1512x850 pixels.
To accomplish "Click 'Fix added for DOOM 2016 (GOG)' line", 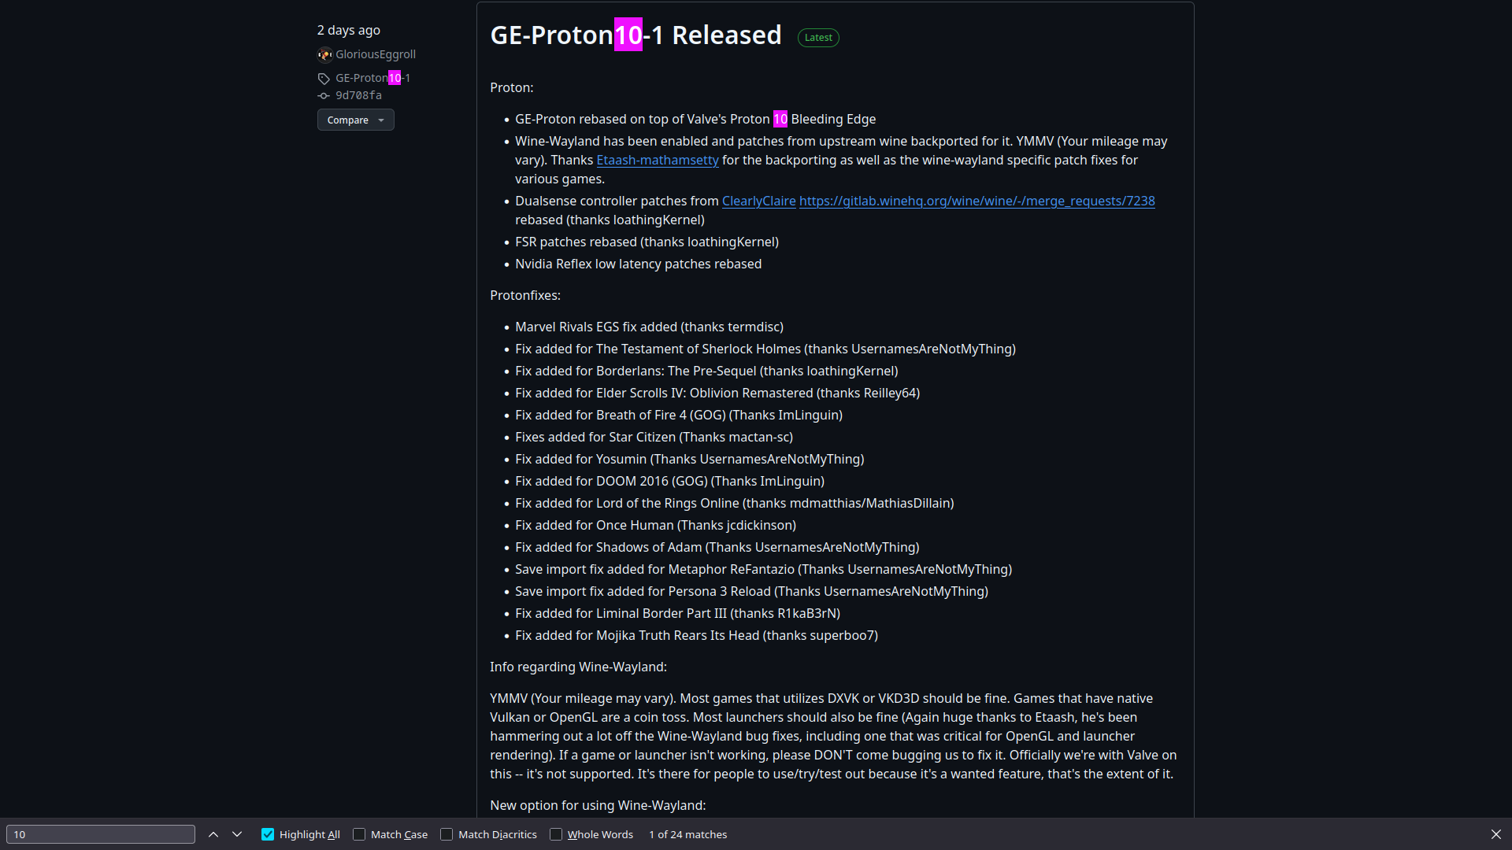I will pos(670,481).
